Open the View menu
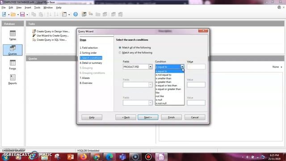 [19, 8]
